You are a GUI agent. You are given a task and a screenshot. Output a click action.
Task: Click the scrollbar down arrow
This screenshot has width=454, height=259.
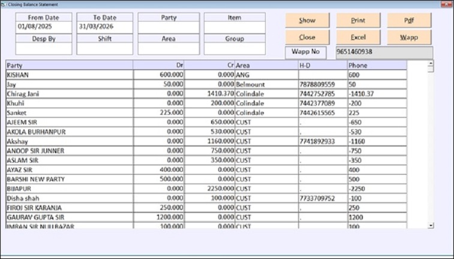tap(431, 226)
